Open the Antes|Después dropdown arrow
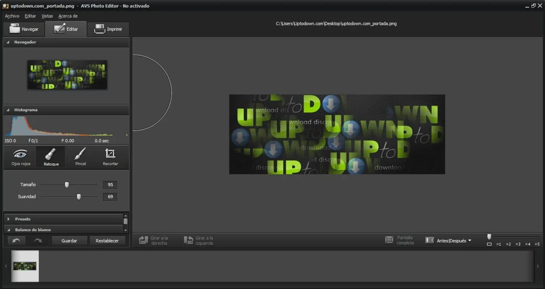Screen dimensions: 545x289 (x=470, y=241)
